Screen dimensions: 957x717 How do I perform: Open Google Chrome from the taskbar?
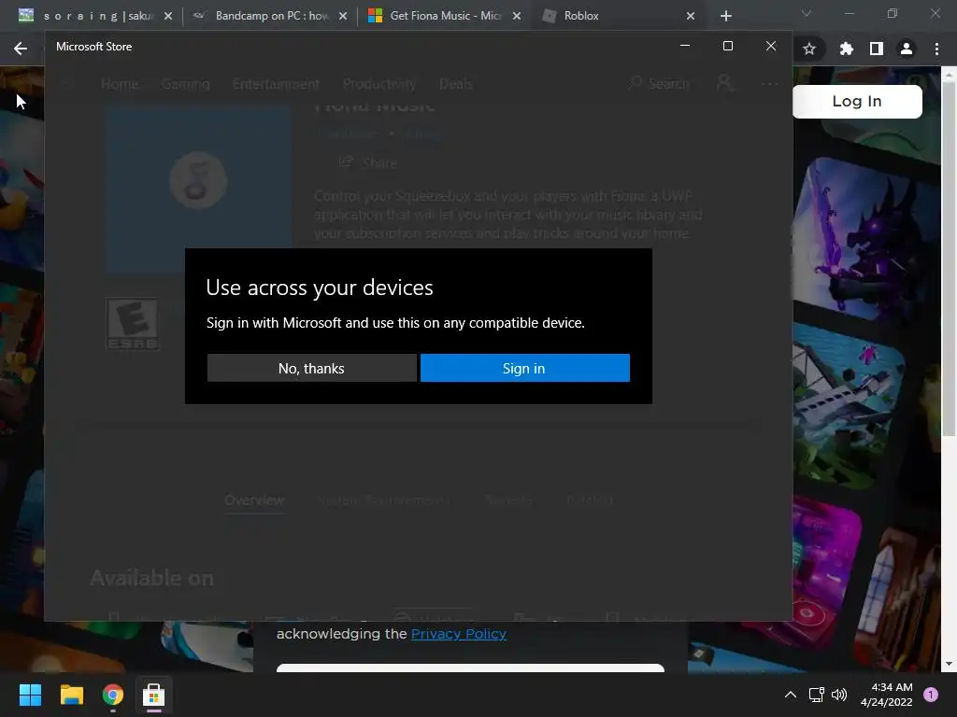(113, 695)
